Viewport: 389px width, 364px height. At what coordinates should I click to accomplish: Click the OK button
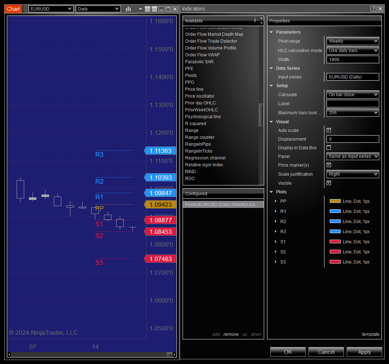[x=288, y=352]
